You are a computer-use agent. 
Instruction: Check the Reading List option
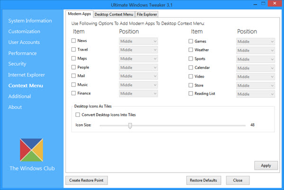[x=191, y=94]
